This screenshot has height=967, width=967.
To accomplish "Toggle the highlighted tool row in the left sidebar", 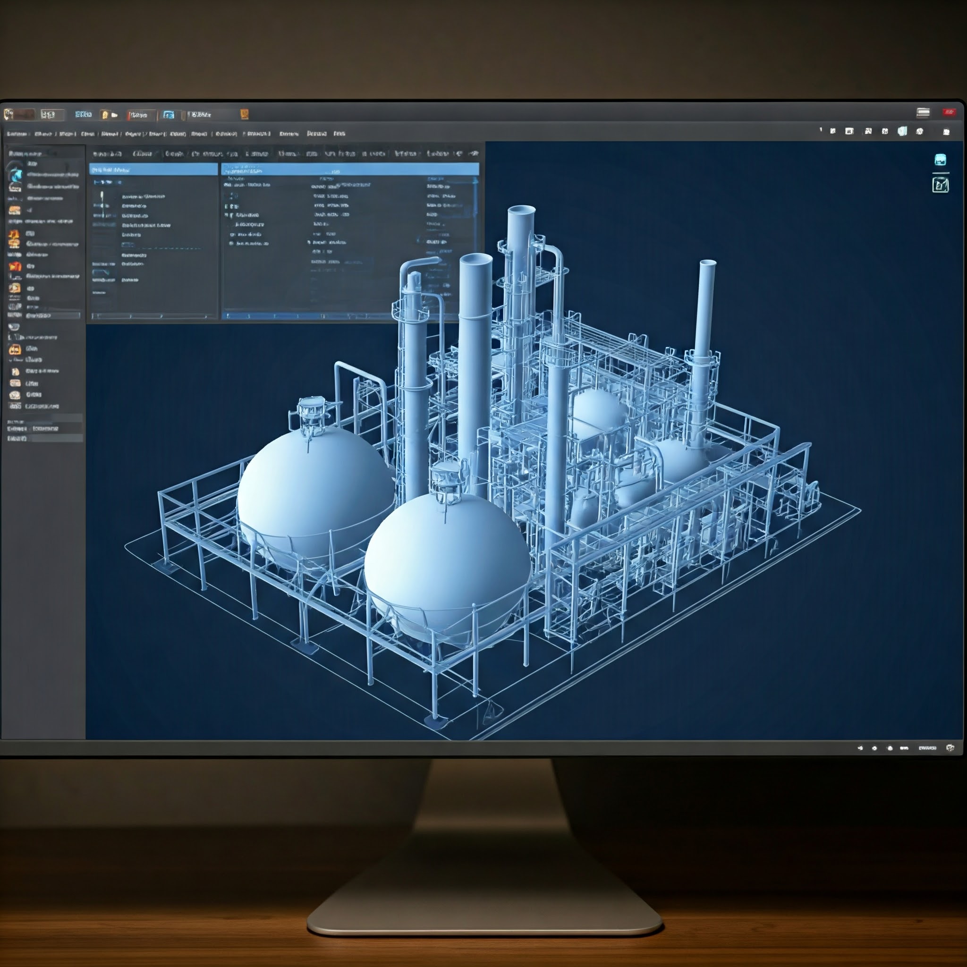I will [45, 315].
